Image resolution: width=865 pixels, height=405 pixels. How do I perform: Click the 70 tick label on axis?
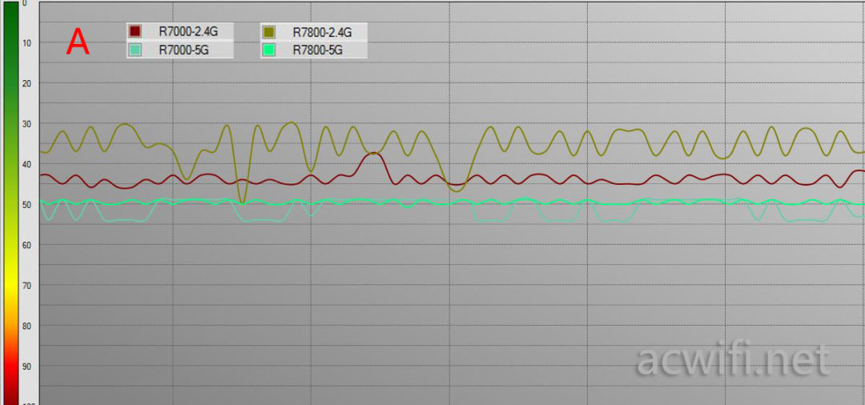point(28,286)
